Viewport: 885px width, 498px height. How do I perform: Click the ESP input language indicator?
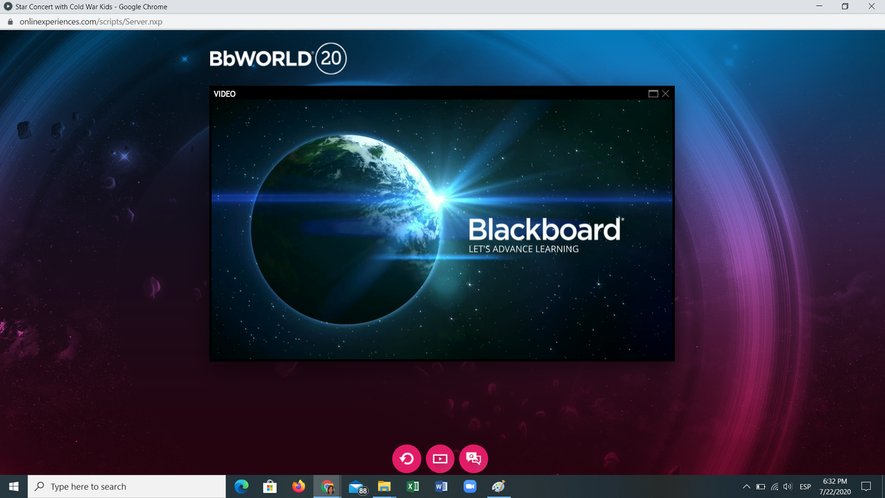click(805, 487)
